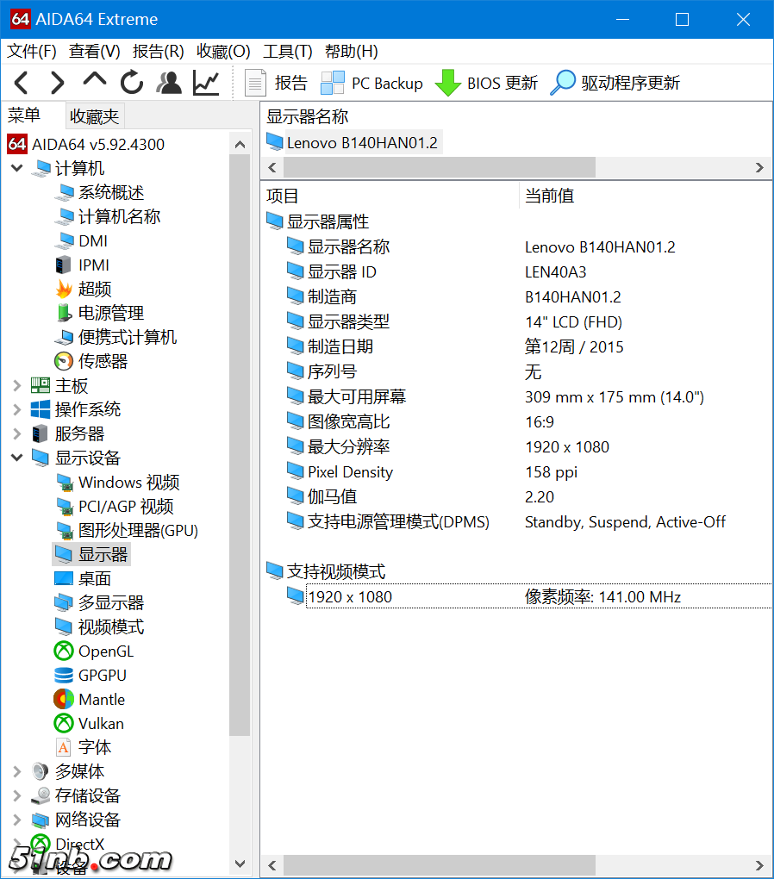Collapse the 计算机 tree node
Image resolution: width=774 pixels, height=879 pixels.
coord(16,168)
